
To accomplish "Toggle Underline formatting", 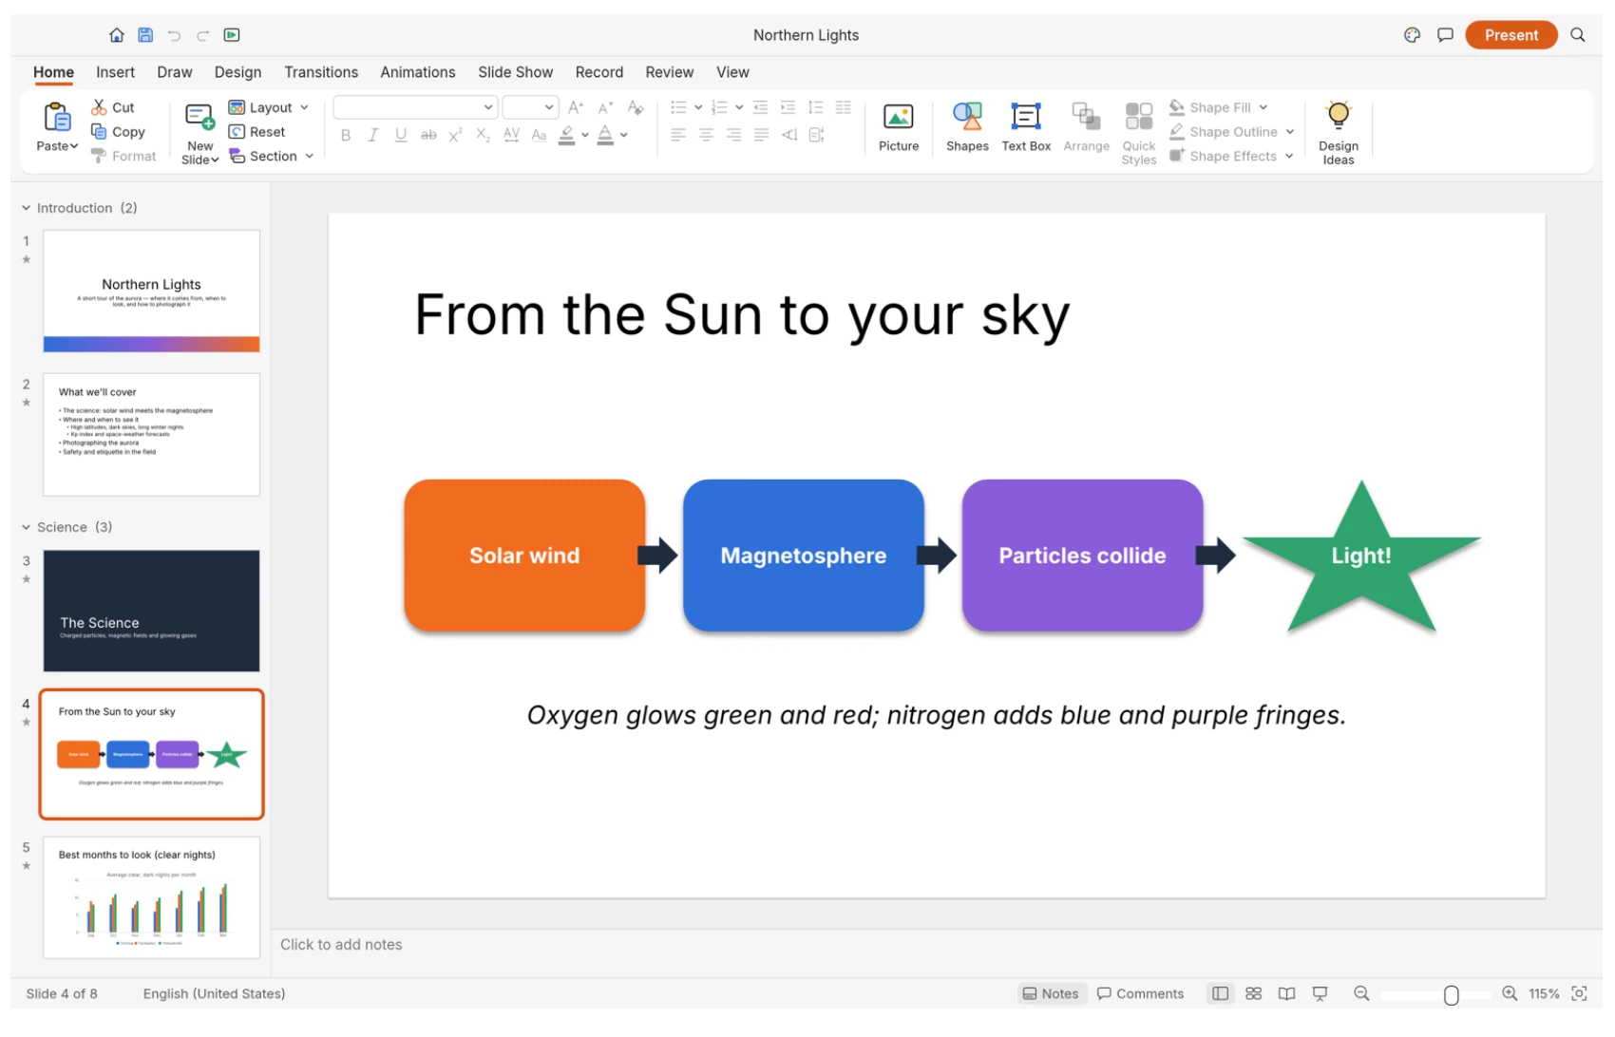I will coord(401,135).
